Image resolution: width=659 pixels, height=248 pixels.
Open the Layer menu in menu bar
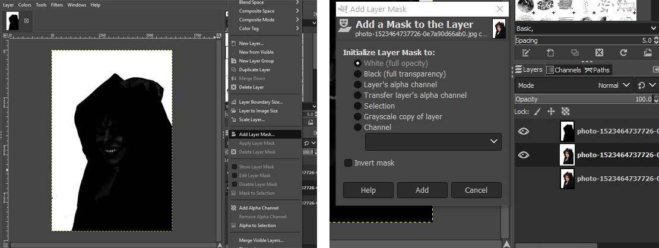8,5
